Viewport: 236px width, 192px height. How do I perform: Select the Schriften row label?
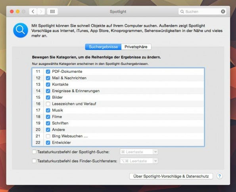click(60, 123)
